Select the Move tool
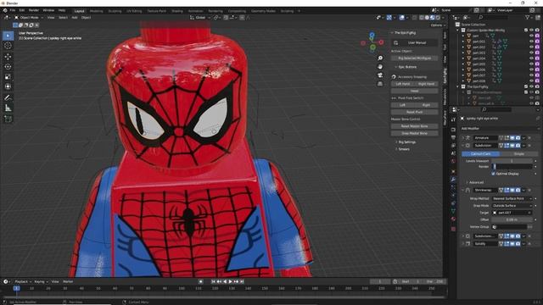The height and width of the screenshot is (305, 543). click(8, 57)
